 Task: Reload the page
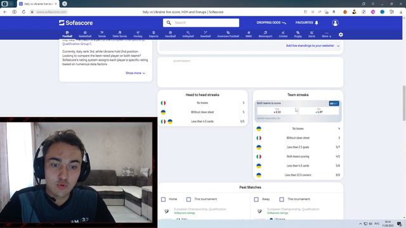(x=23, y=12)
